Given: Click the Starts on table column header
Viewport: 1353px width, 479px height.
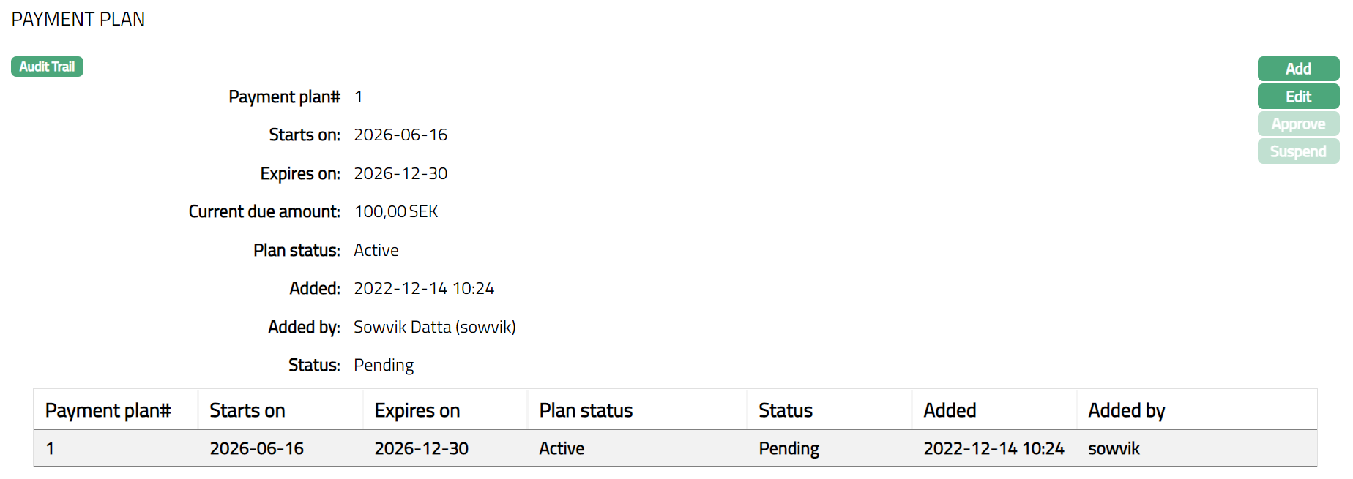Looking at the screenshot, I should 247,410.
